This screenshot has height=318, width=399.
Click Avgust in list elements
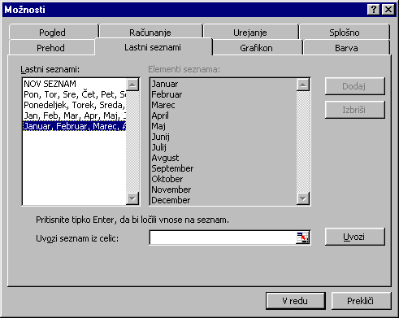click(165, 158)
